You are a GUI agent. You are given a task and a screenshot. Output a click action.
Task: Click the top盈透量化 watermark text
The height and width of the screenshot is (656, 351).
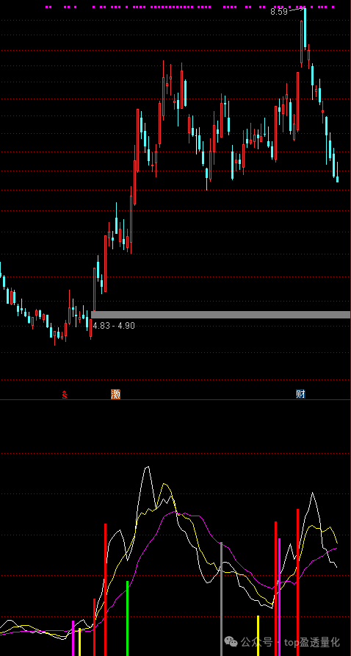click(x=312, y=642)
